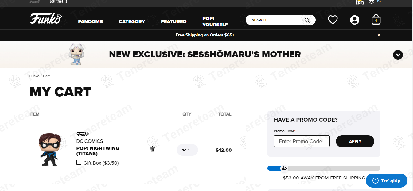
Task: Focus the Enter Promo Code field
Action: (302, 141)
